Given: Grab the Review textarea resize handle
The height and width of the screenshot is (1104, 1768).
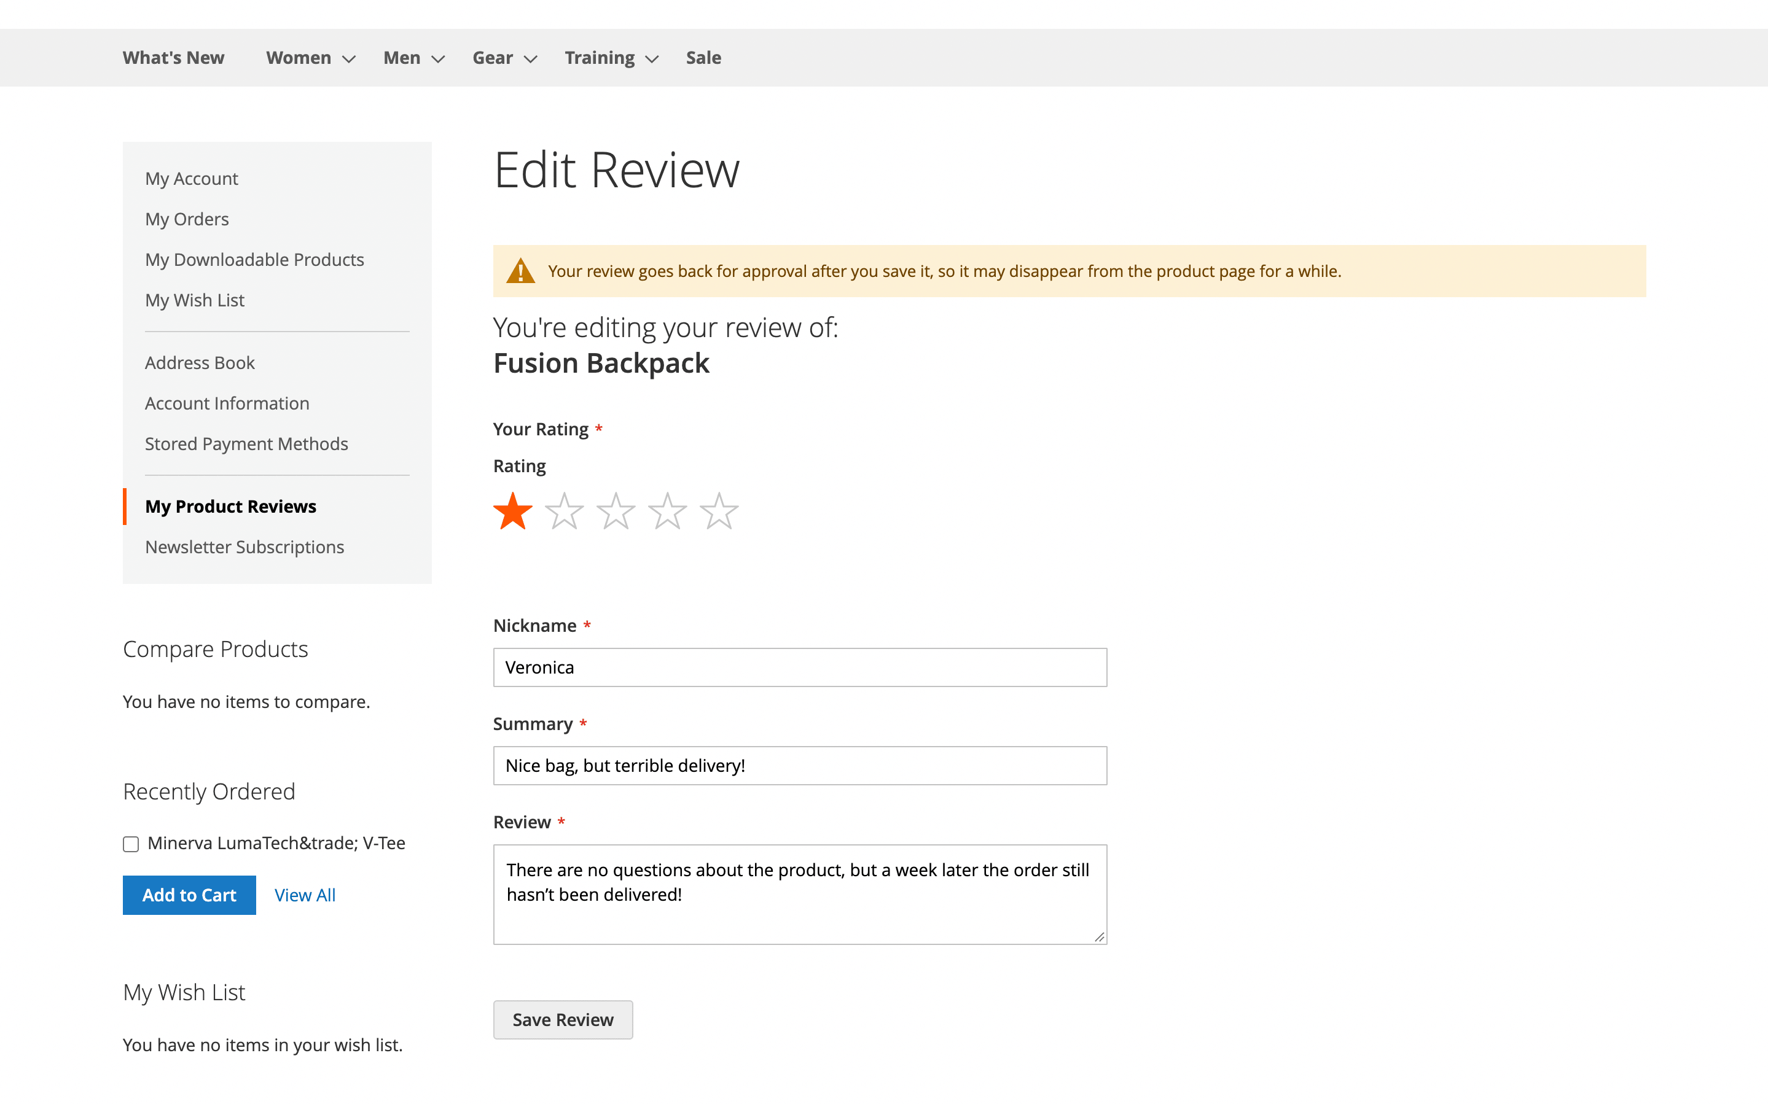Looking at the screenshot, I should (x=1100, y=937).
